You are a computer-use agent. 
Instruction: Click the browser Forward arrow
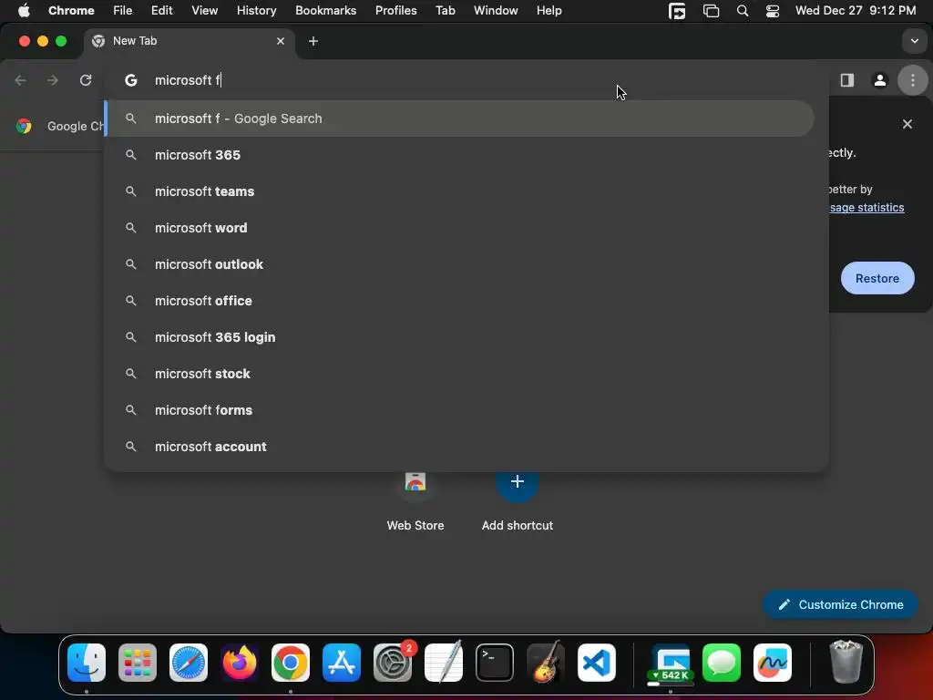click(53, 80)
